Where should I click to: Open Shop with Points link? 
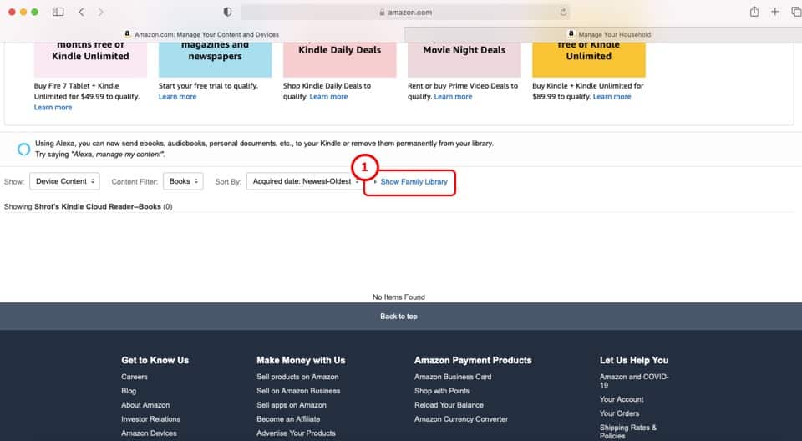(442, 391)
